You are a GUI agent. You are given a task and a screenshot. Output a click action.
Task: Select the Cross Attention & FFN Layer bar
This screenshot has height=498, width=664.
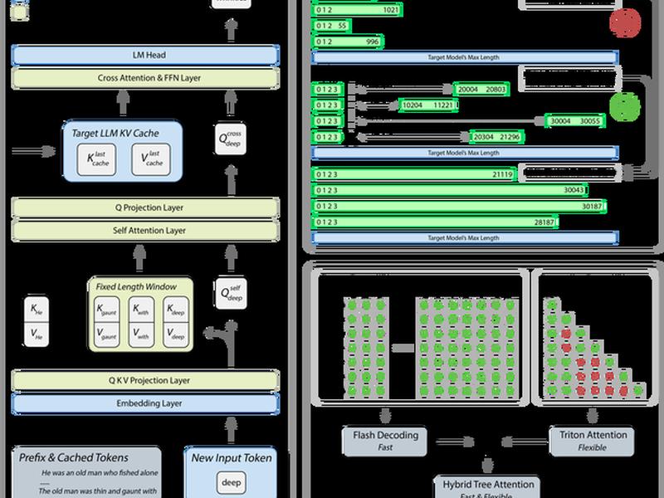tap(145, 78)
